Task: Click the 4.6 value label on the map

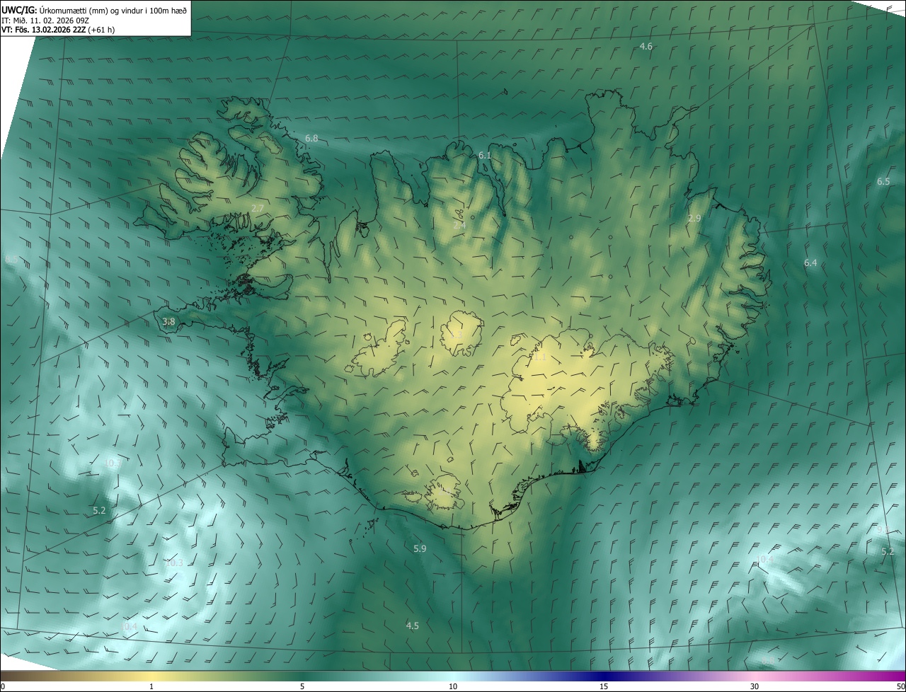Action: click(646, 46)
